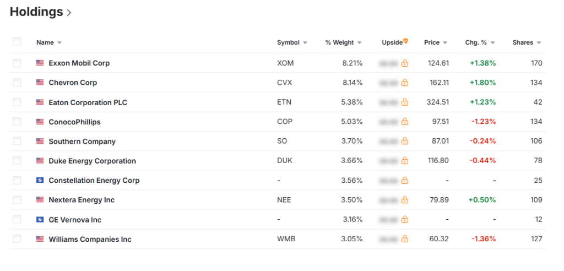The width and height of the screenshot is (564, 271).
Task: Toggle the select-all checkbox in header
Action: tap(17, 42)
